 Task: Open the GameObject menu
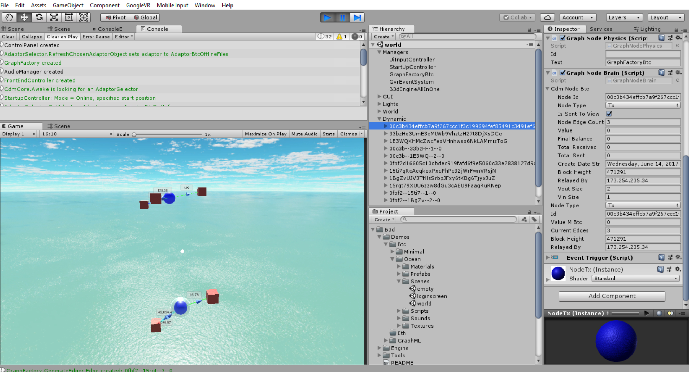point(68,5)
